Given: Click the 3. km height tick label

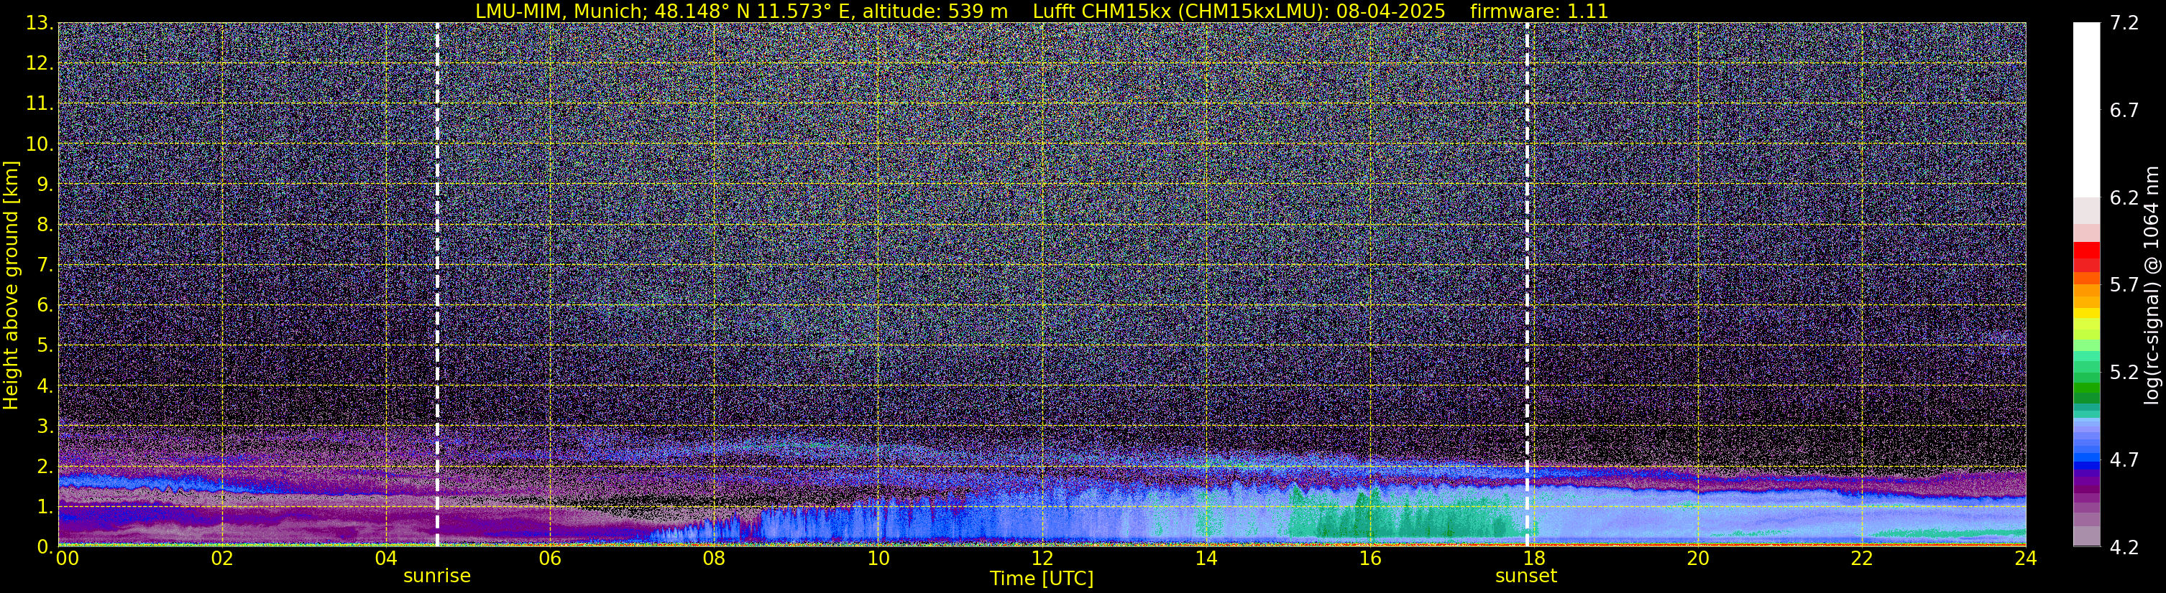Looking at the screenshot, I should [45, 426].
